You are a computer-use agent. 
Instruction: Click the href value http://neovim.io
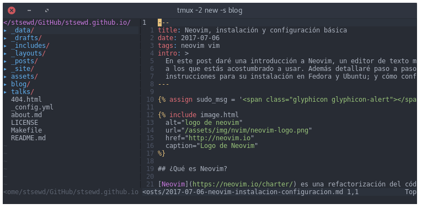[x=220, y=138]
